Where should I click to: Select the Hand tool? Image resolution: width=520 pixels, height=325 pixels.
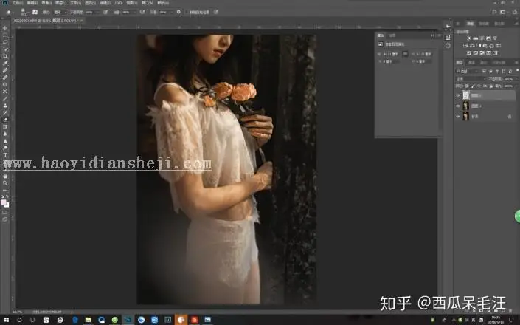tap(5, 177)
